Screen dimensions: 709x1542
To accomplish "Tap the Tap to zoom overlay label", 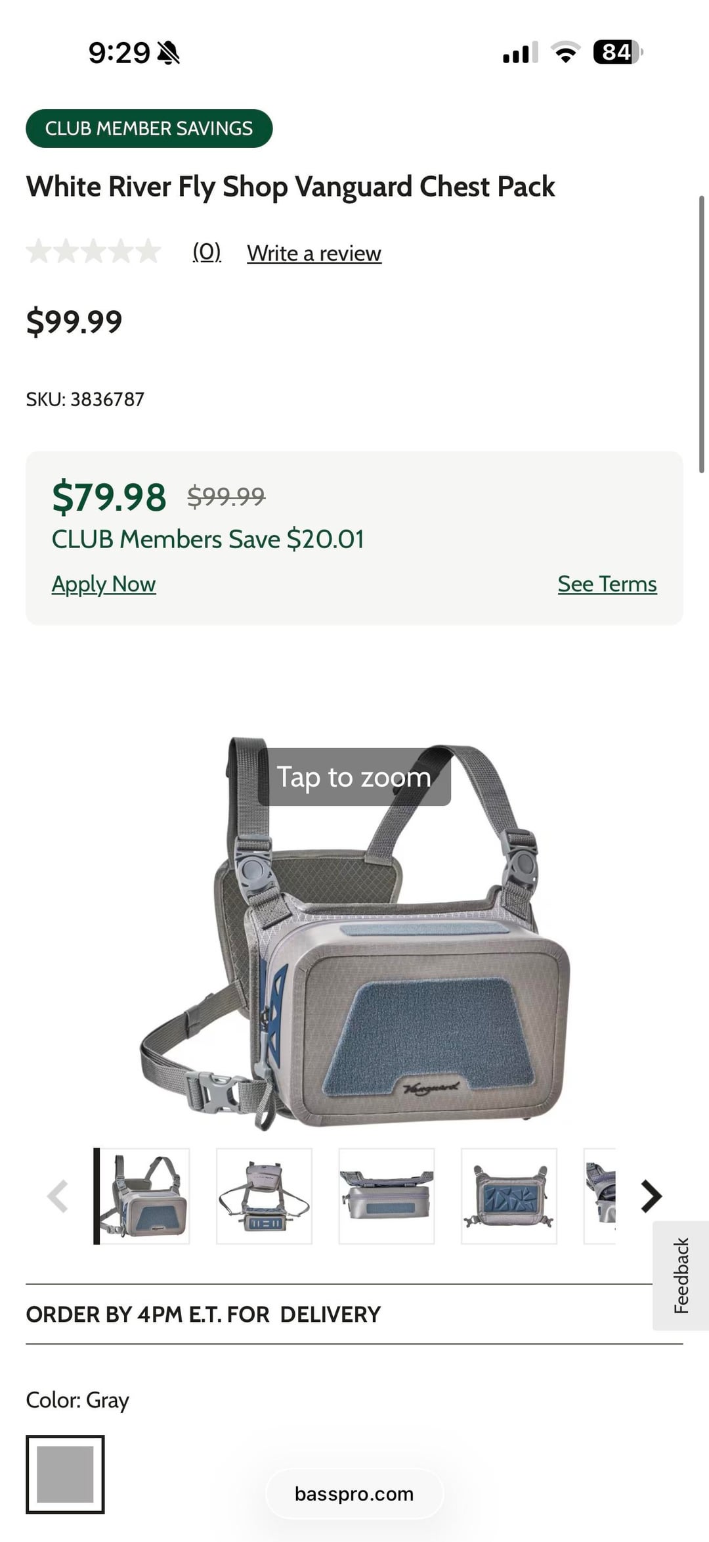I will click(x=354, y=777).
